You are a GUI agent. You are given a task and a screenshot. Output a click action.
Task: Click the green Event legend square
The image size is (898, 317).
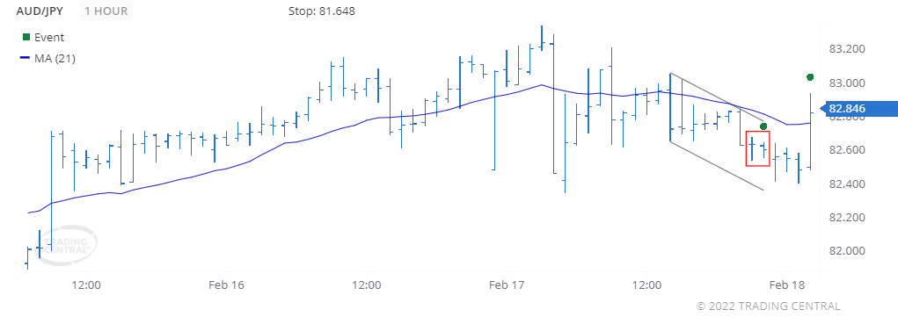click(26, 37)
